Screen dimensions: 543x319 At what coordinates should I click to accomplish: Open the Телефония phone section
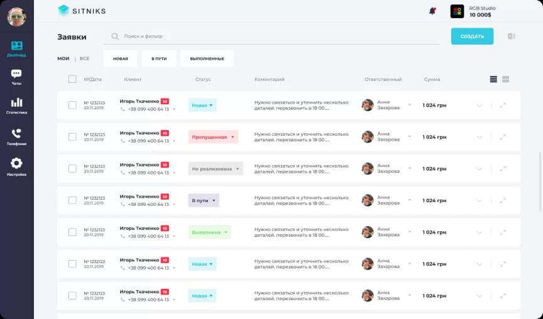[x=16, y=137]
